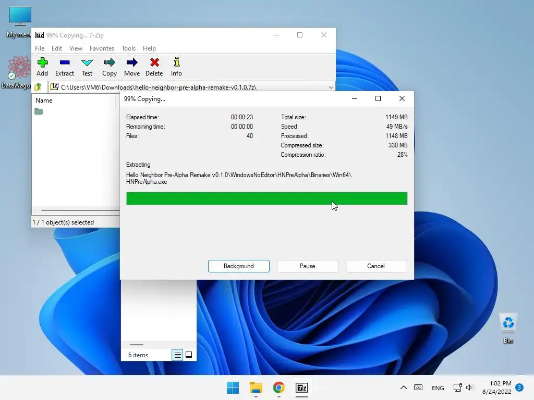
Task: Open the network status tray icon
Action: tap(457, 387)
